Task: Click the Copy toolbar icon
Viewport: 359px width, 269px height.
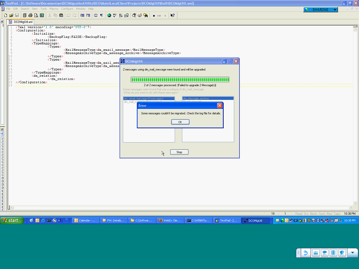Action: [x=55, y=15]
